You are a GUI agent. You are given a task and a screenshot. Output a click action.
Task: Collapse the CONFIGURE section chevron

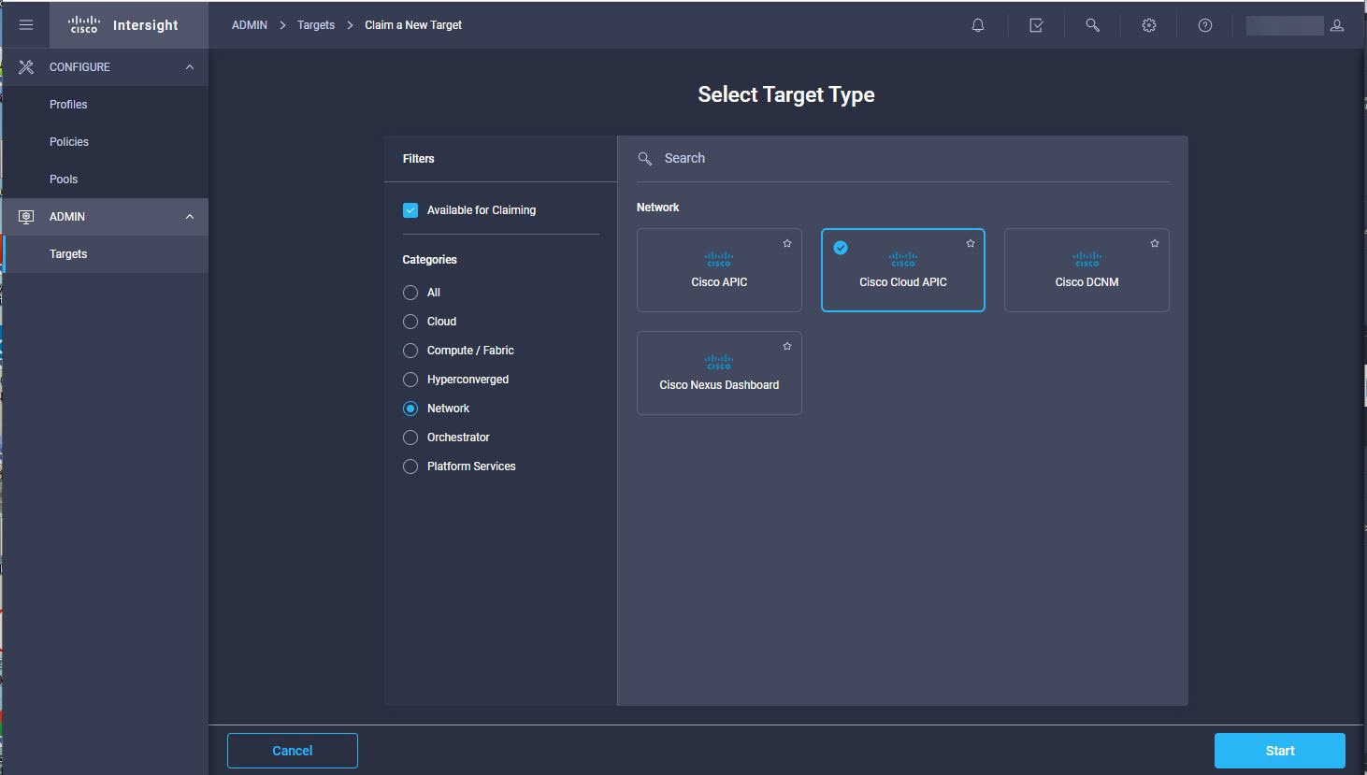pos(190,67)
